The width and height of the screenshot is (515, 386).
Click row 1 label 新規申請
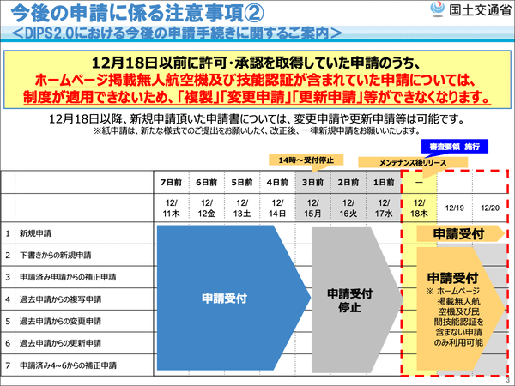[x=35, y=233]
